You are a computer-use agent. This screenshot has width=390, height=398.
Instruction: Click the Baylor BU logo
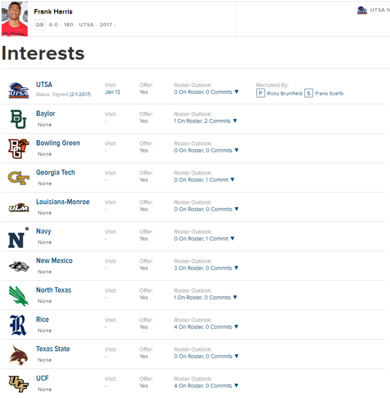(18, 119)
